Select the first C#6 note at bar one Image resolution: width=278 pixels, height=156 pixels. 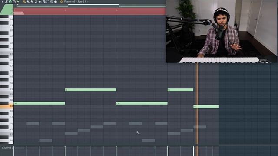click(39, 103)
